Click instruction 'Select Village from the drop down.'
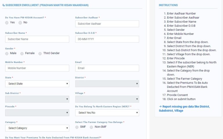The height and width of the screenshot is (139, 223). 188,54
